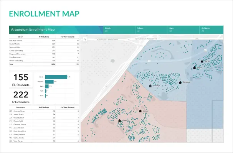
Task: Click the Cedar school marker icon
Action: point(140,111)
